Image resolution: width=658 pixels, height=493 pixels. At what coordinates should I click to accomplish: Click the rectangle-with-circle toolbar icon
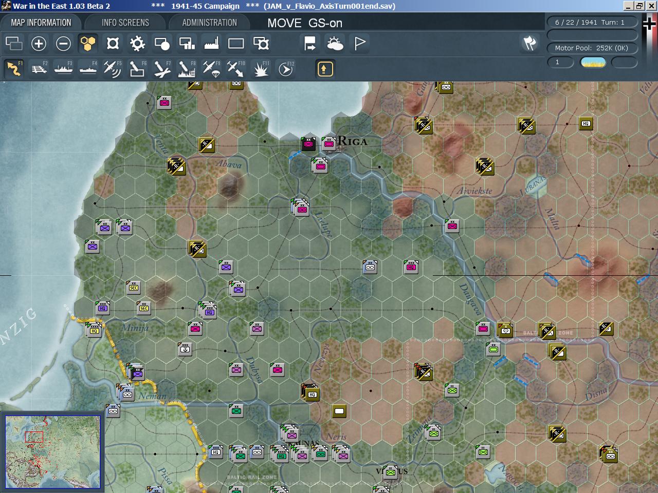point(162,44)
